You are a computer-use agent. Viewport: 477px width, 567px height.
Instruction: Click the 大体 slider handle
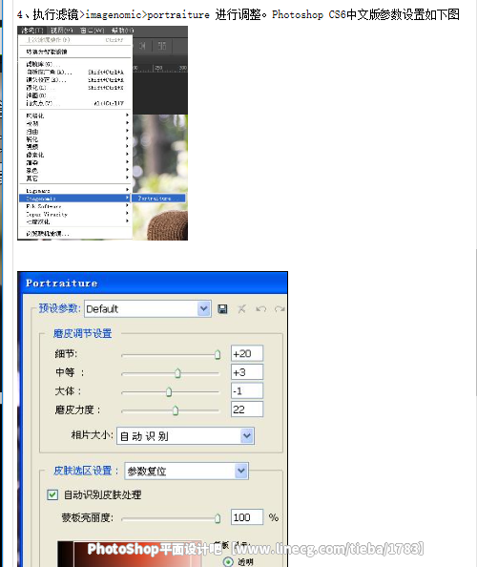tap(169, 391)
